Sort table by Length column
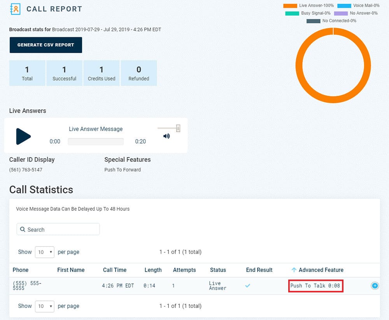389x320 pixels. 153,270
